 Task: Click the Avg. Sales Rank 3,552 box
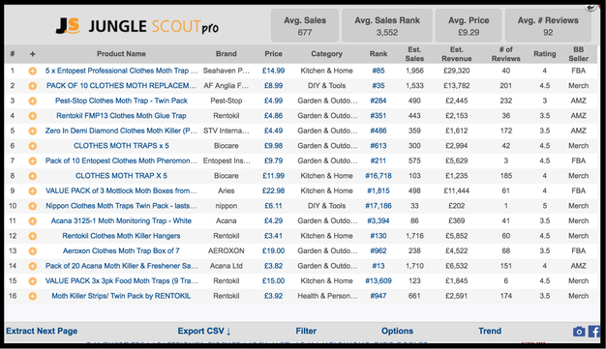387,25
